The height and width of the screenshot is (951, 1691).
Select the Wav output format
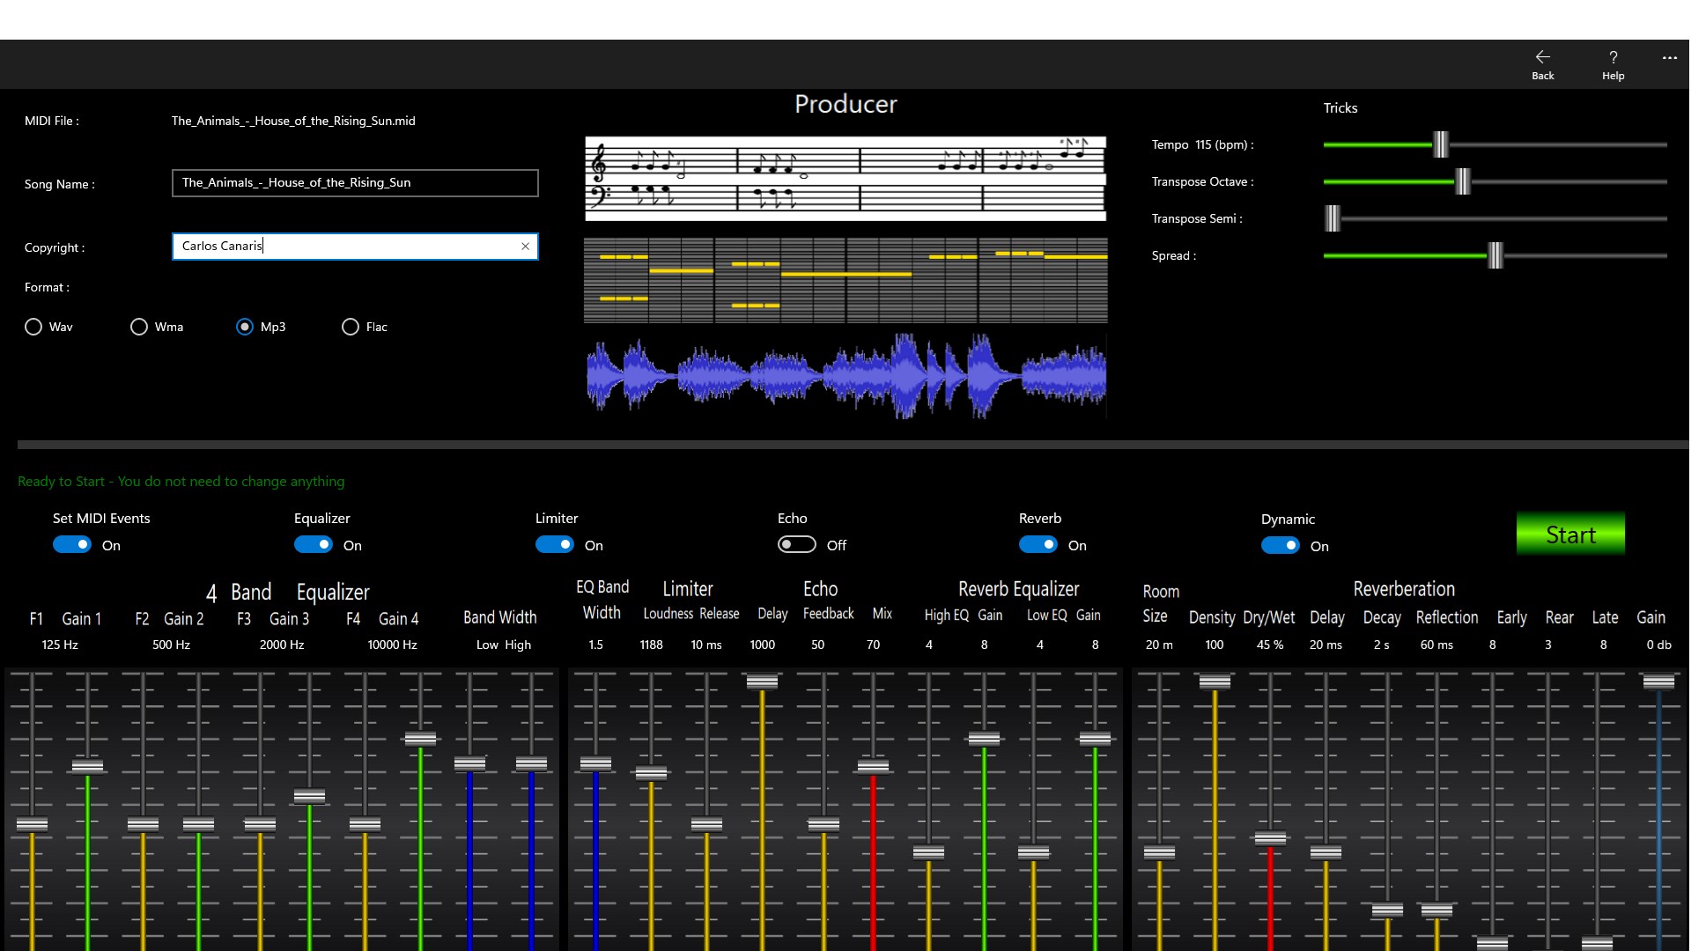point(33,327)
